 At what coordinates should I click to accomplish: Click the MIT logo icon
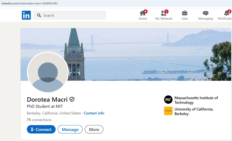tap(168, 100)
